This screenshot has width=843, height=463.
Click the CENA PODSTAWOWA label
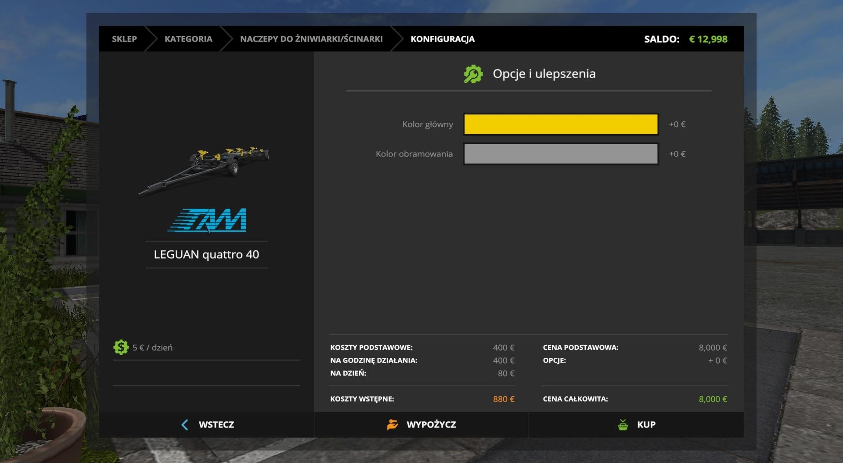[580, 347]
